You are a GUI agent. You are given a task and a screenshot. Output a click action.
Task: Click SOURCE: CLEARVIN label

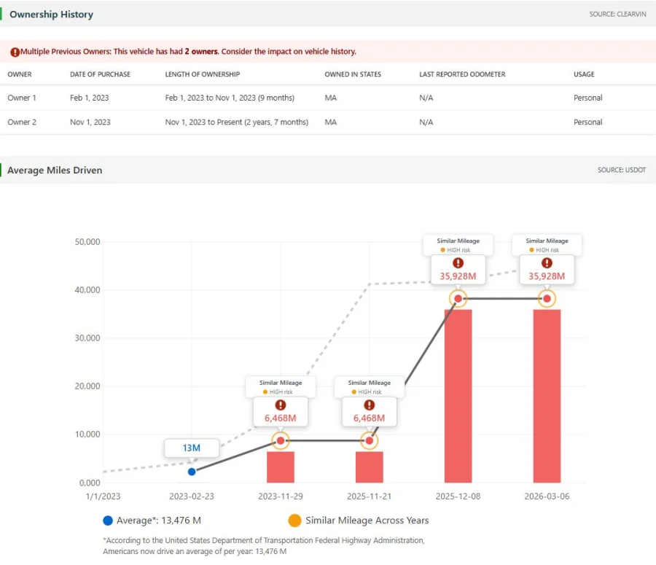pos(617,15)
